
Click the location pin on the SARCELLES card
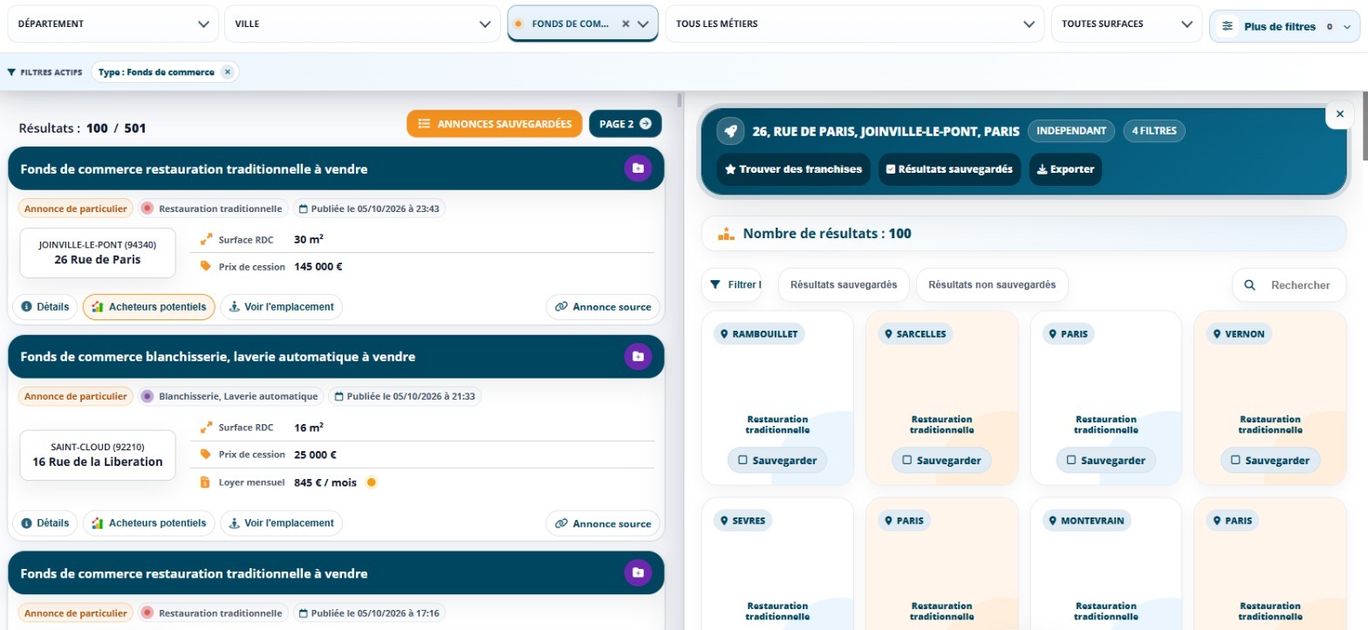coord(888,334)
